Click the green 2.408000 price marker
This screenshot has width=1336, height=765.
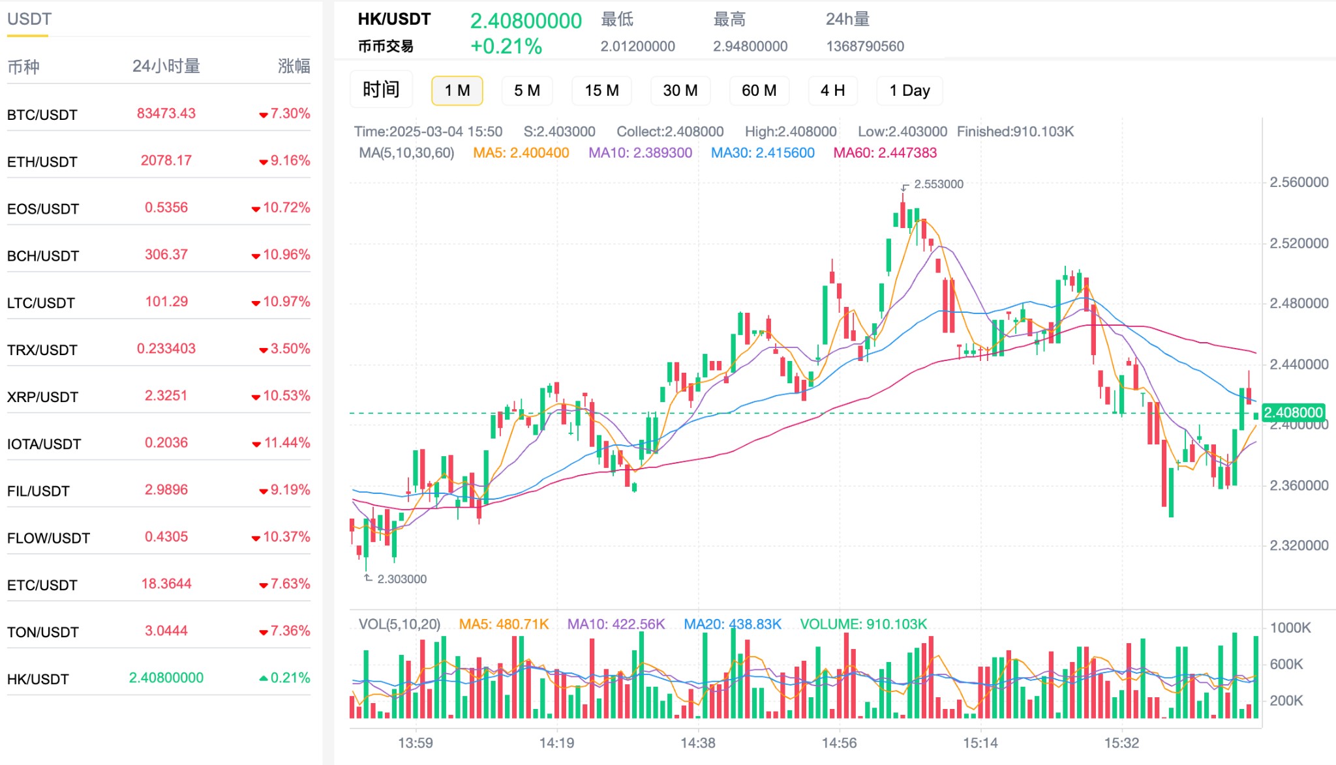tap(1293, 412)
